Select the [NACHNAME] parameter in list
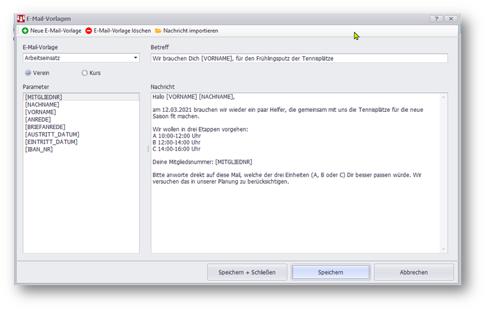This screenshot has width=488, height=312. coord(42,104)
